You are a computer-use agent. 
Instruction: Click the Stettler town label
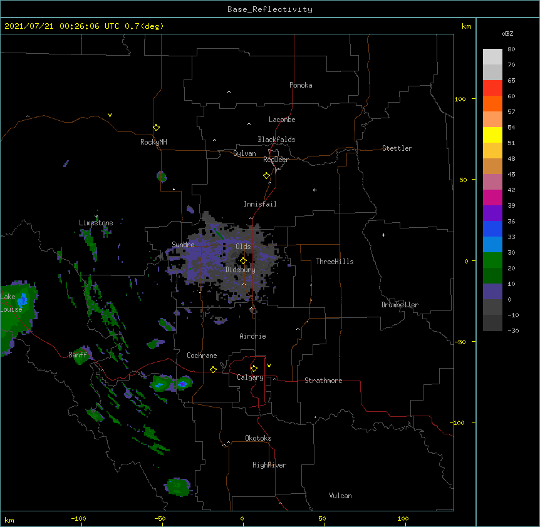pos(397,148)
